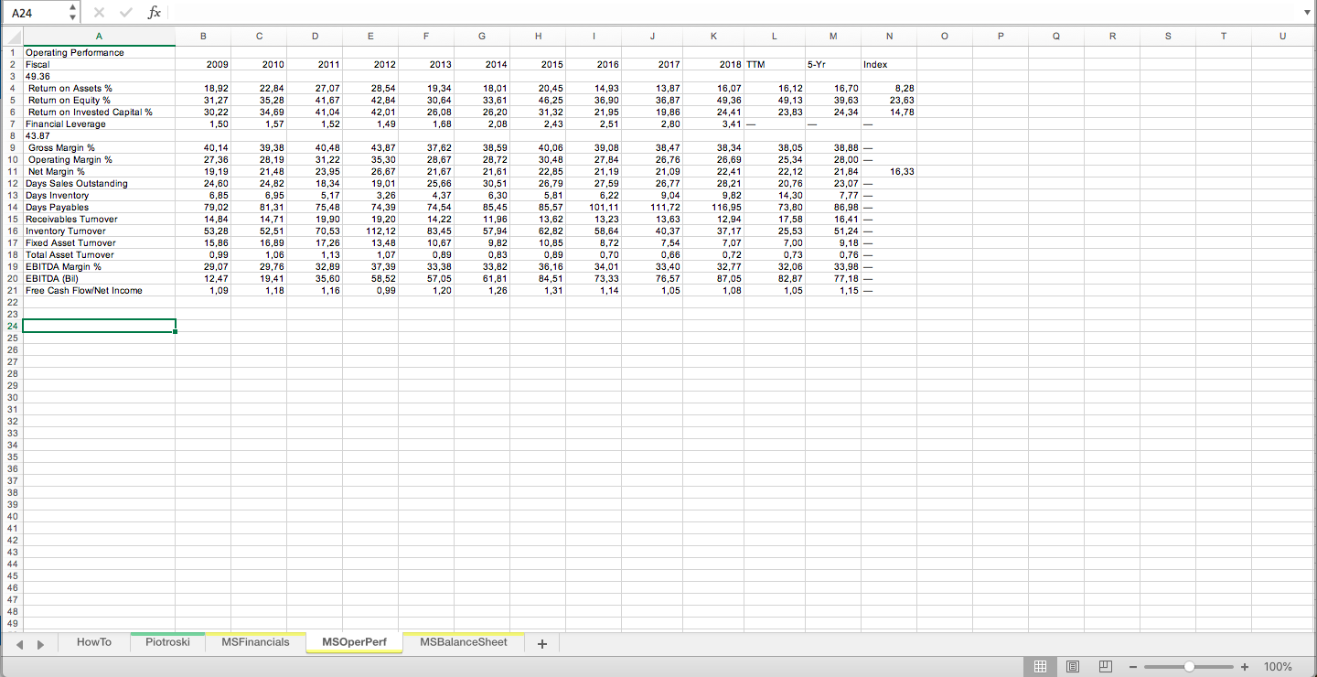
Task: Switch to the MSBalanceSheet tab
Action: click(464, 642)
